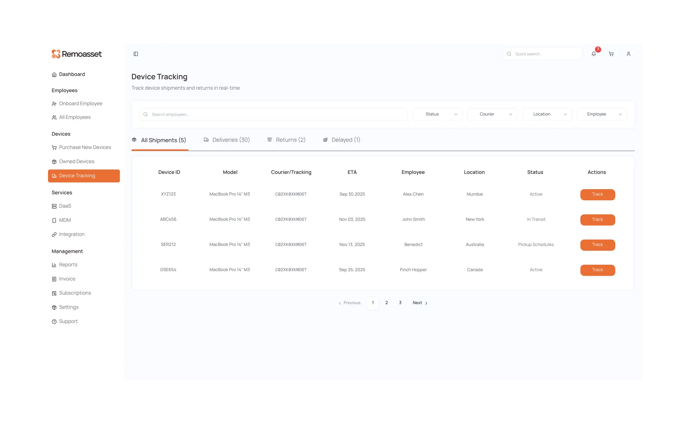The width and height of the screenshot is (678, 424).
Task: Click the ETA column header
Action: click(x=352, y=172)
